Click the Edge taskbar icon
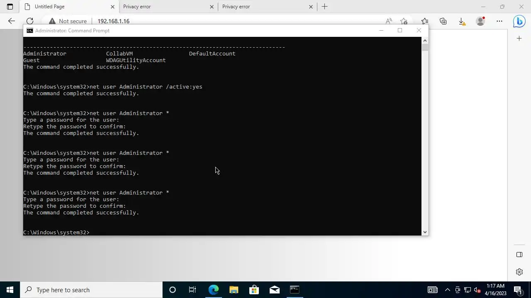Viewport: 531px width, 298px height. (x=213, y=290)
